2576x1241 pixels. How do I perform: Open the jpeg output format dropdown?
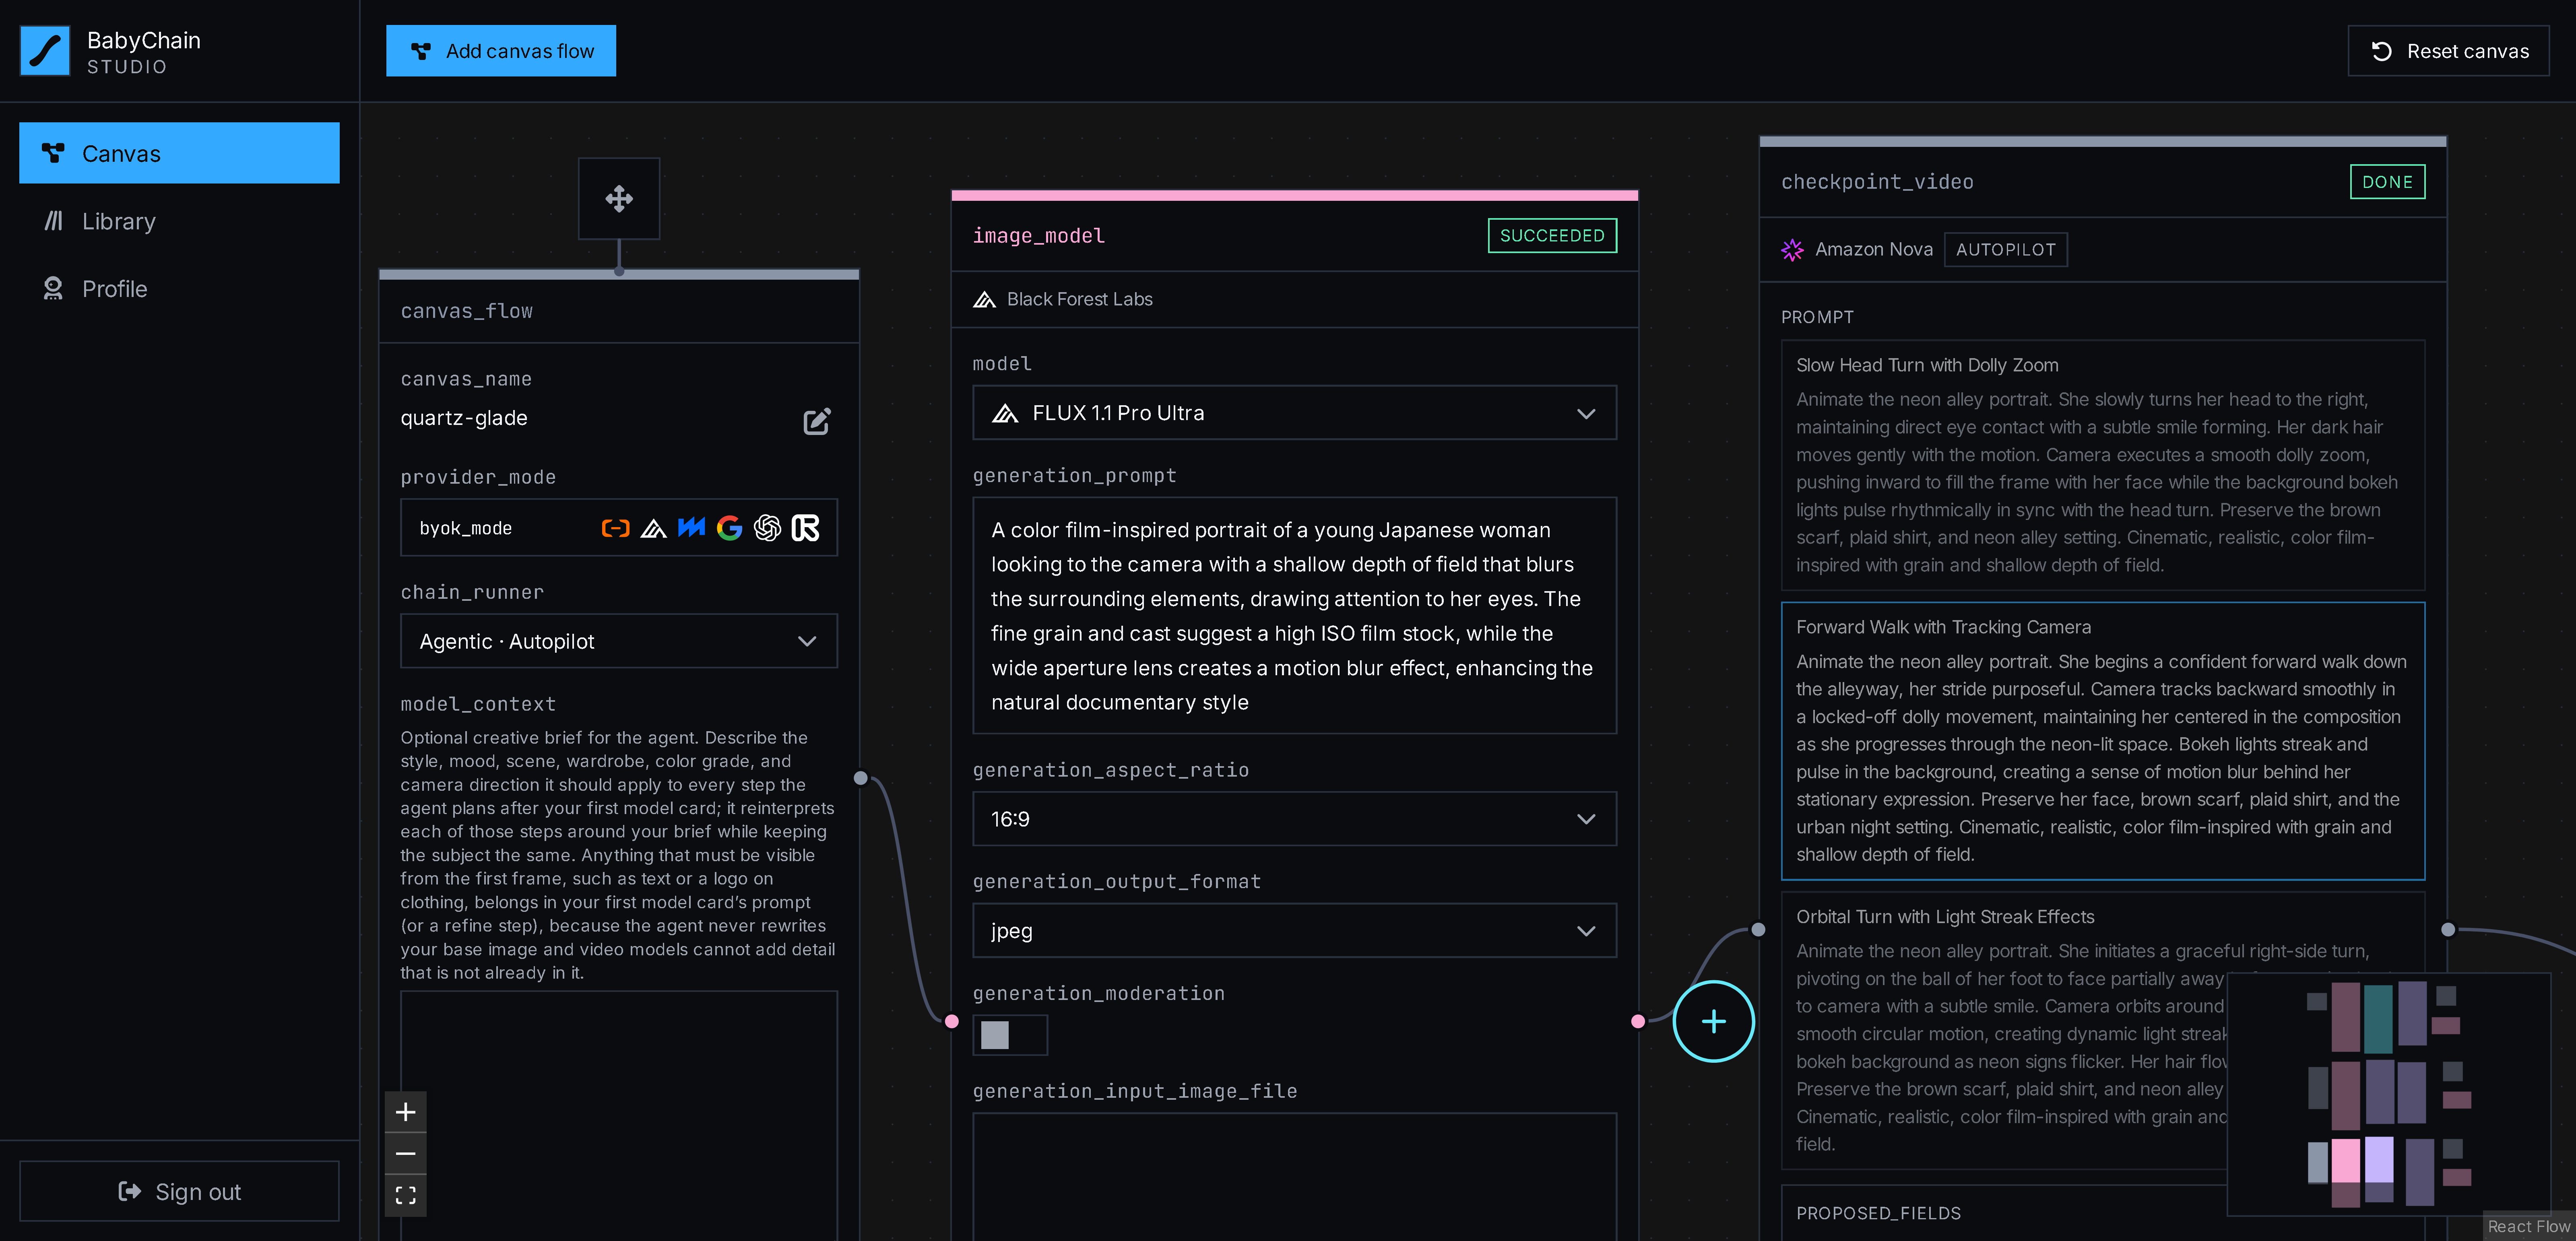point(1294,931)
